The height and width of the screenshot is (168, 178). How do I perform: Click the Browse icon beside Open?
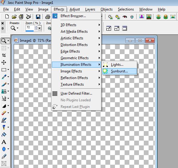coord(21,17)
